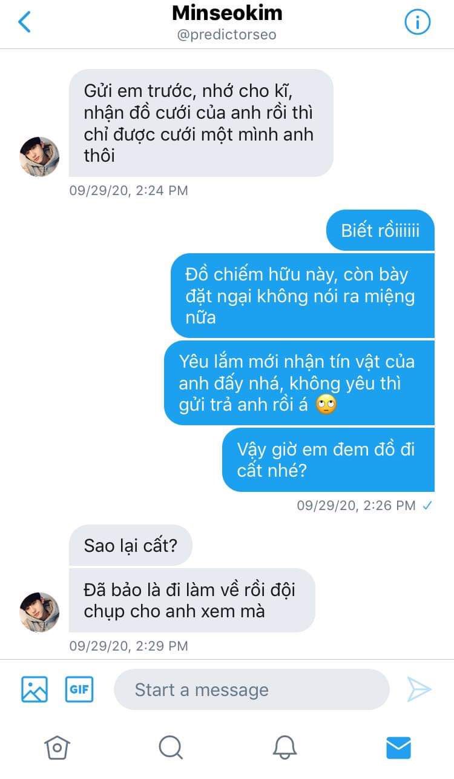Tap the 'Đồ chiếm hữu này' message bubble
454x779 pixels.
pyautogui.click(x=303, y=296)
